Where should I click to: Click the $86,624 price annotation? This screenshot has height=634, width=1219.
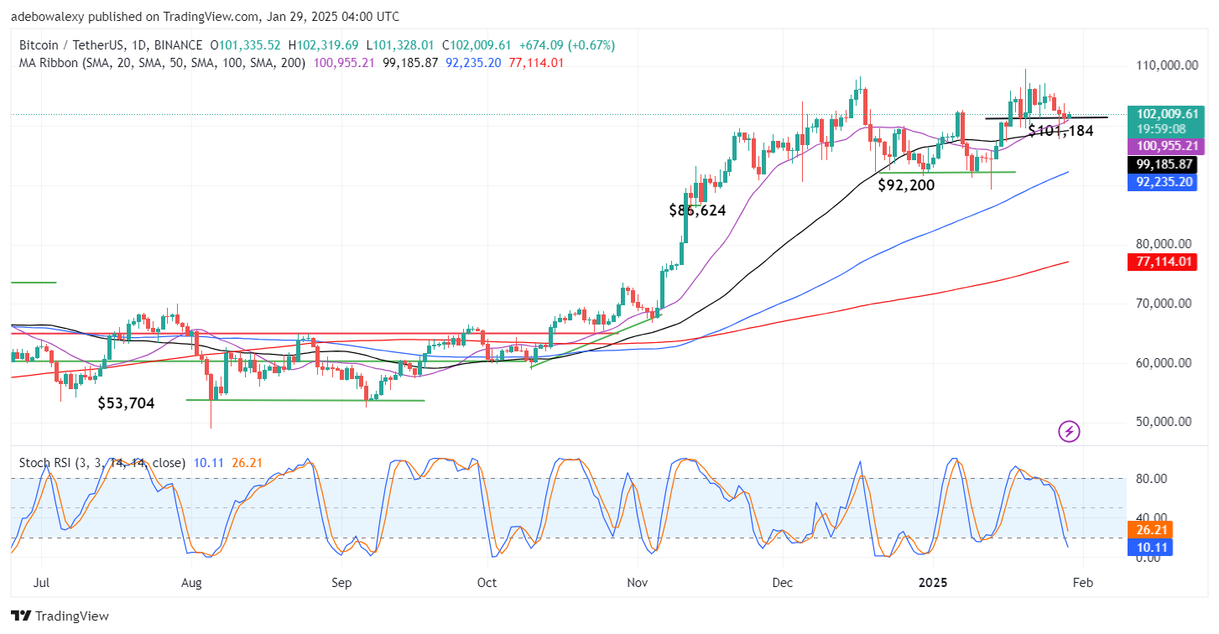point(697,210)
